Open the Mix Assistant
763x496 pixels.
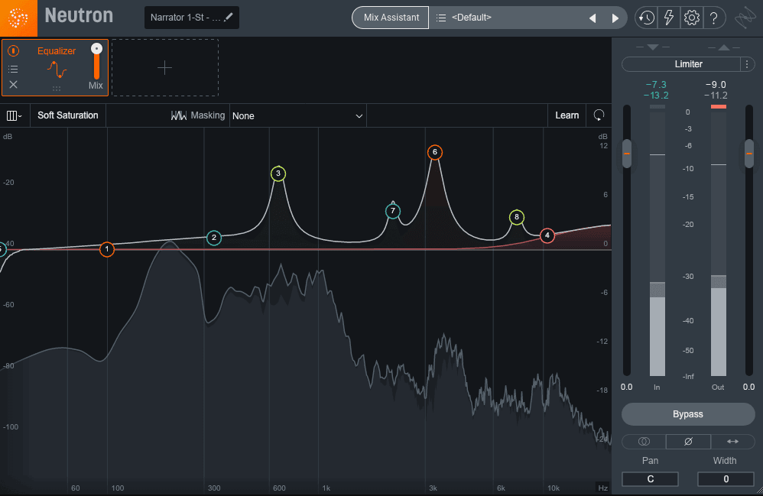point(391,18)
